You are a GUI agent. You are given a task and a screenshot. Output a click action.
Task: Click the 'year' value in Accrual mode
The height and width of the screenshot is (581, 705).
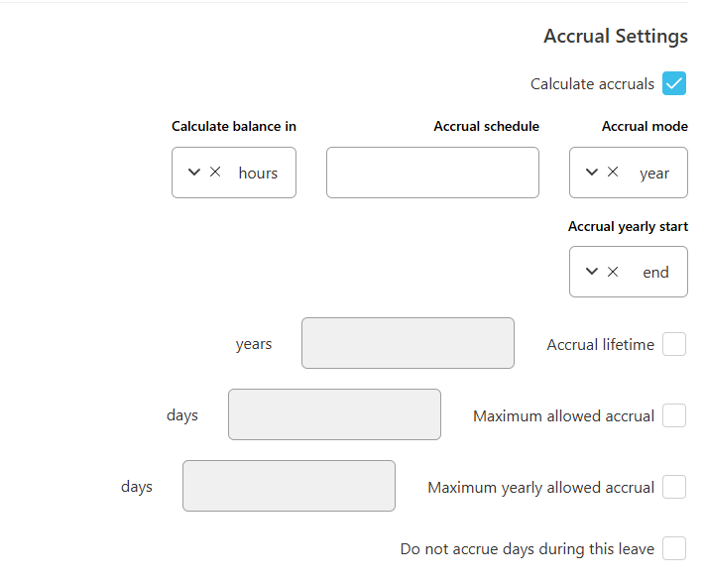click(x=654, y=173)
